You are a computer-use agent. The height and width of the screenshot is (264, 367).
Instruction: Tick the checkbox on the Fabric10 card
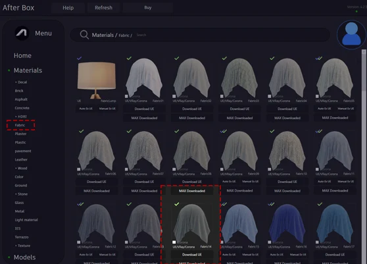(x=270, y=169)
